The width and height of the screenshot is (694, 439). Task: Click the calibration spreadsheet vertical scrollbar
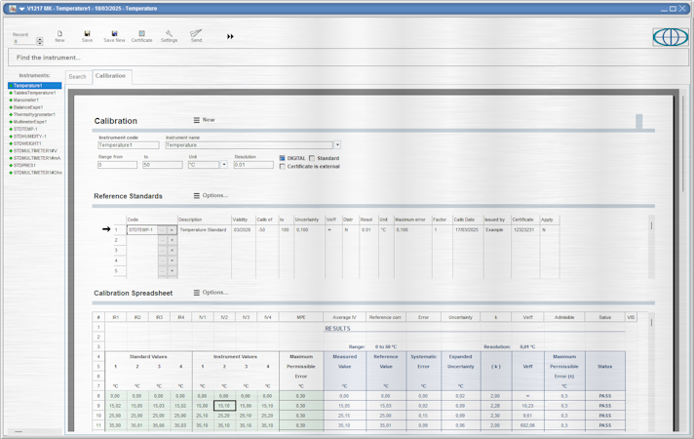[x=651, y=372]
